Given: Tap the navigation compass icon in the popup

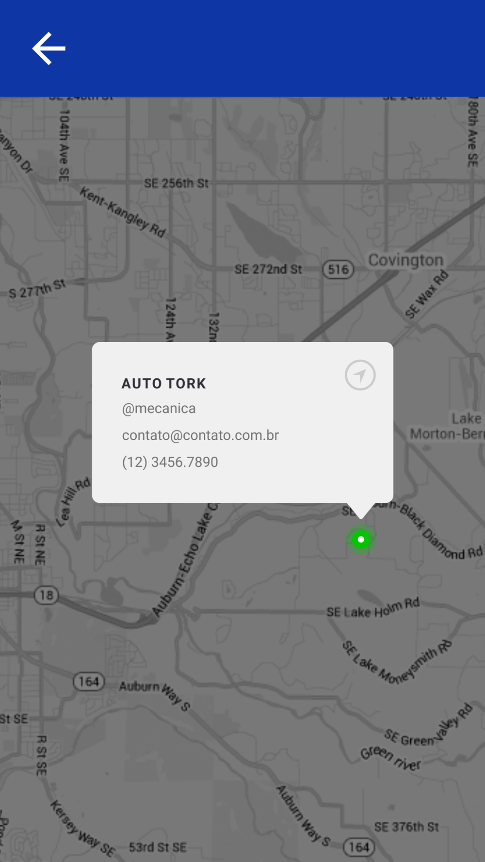Looking at the screenshot, I should (x=360, y=375).
